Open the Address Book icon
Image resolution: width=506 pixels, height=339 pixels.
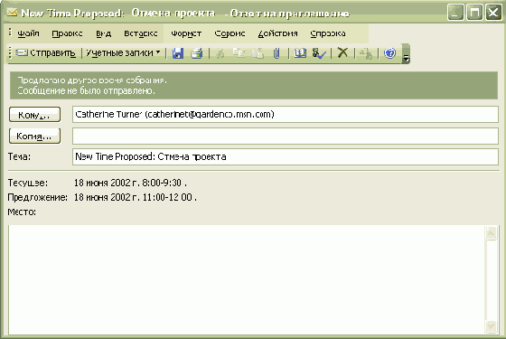300,53
